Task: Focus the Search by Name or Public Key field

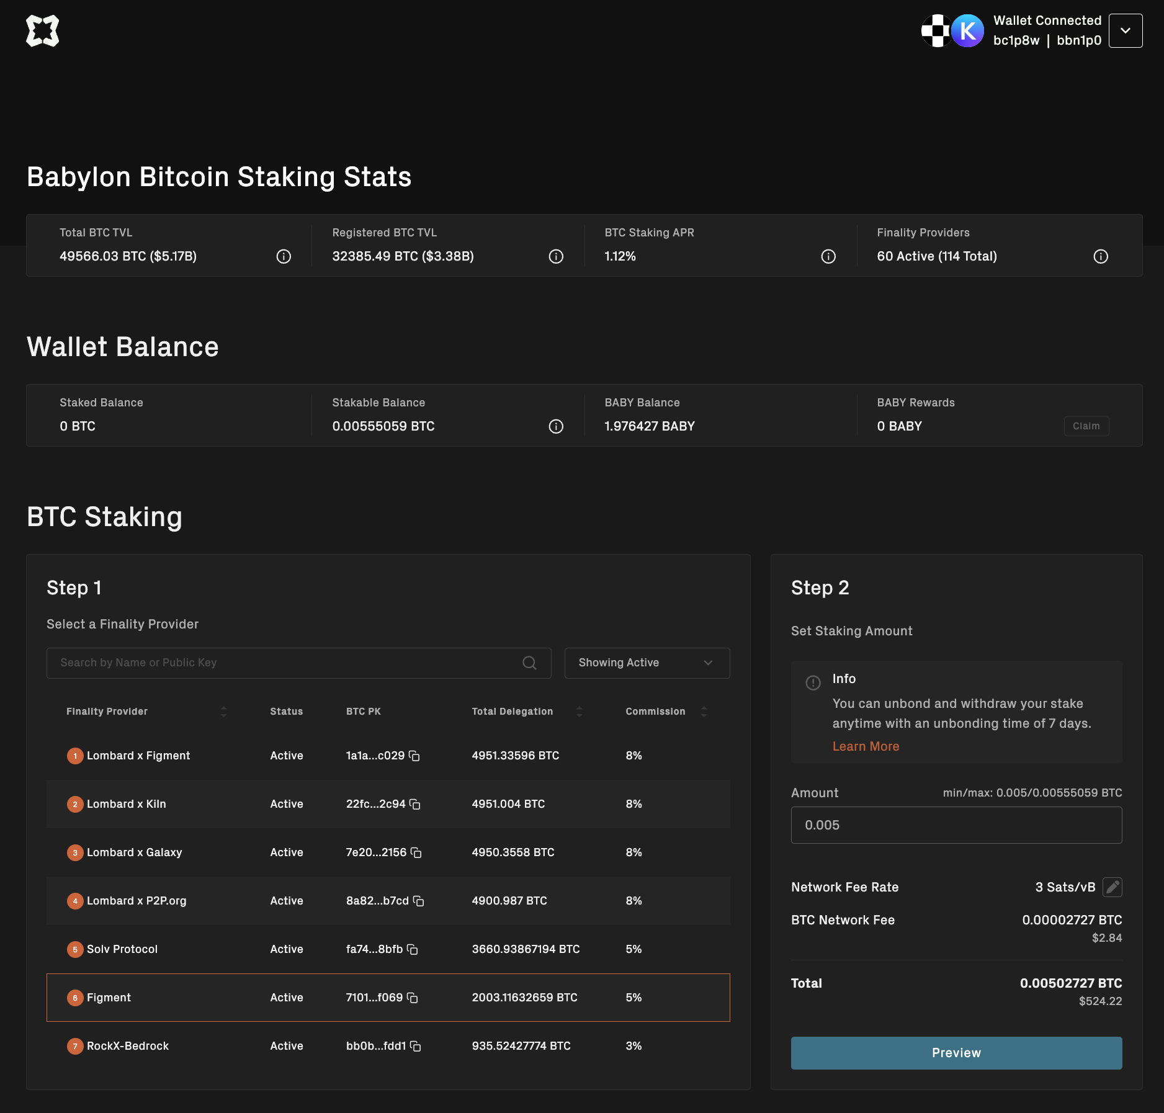Action: coord(298,663)
